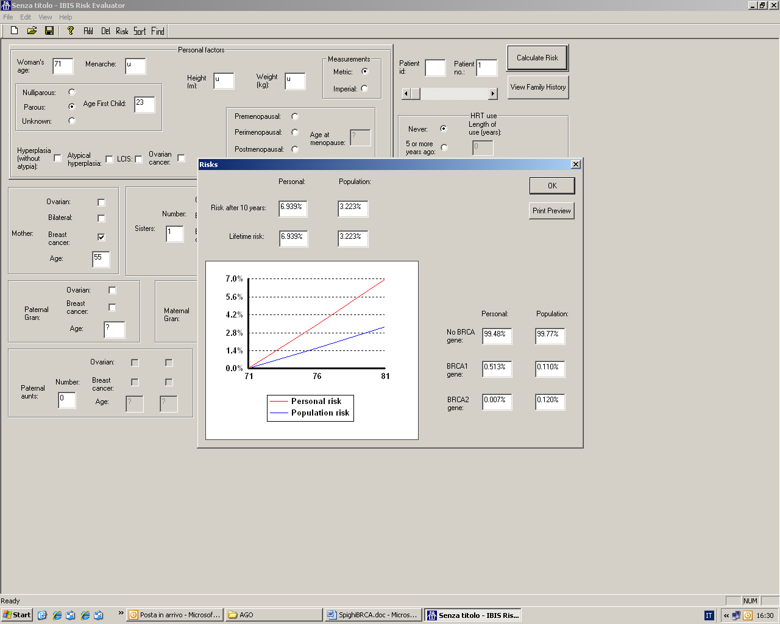Toggle Paternal Gran Ovarian checkbox

(112, 290)
